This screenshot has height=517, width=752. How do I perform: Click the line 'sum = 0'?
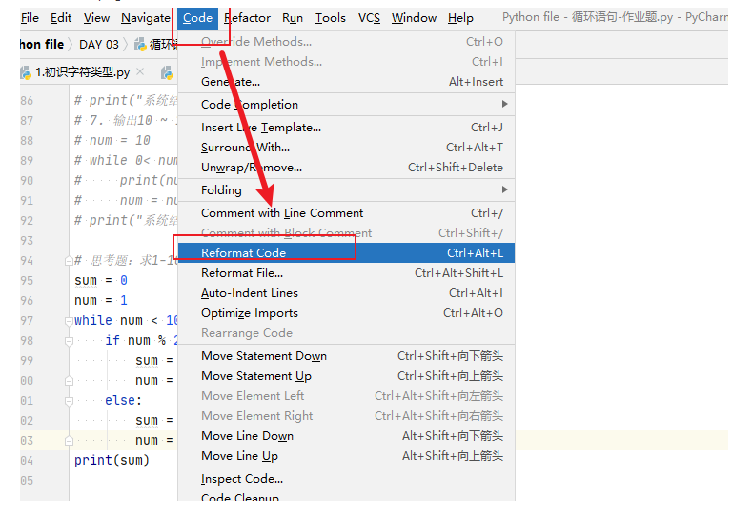coord(101,281)
